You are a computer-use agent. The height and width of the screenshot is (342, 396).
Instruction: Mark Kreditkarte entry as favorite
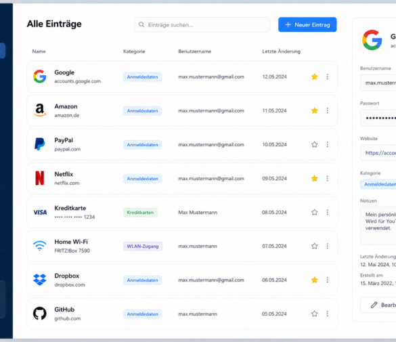tap(314, 212)
